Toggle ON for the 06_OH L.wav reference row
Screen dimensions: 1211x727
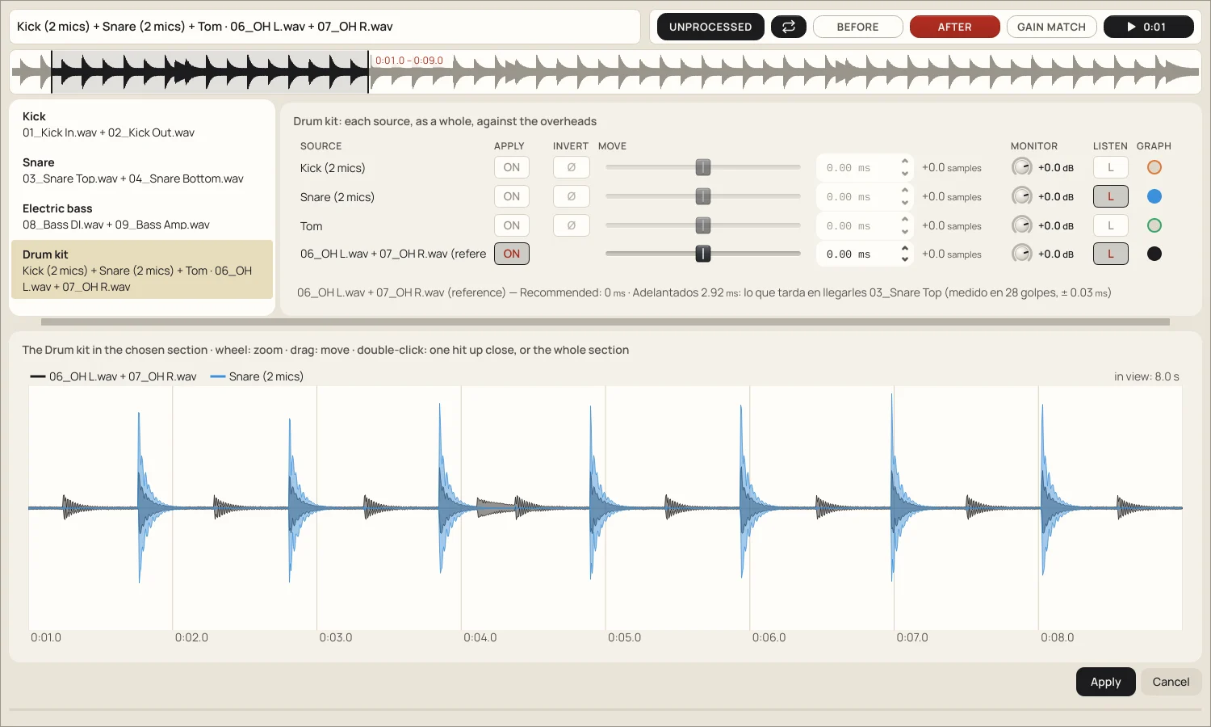(512, 254)
